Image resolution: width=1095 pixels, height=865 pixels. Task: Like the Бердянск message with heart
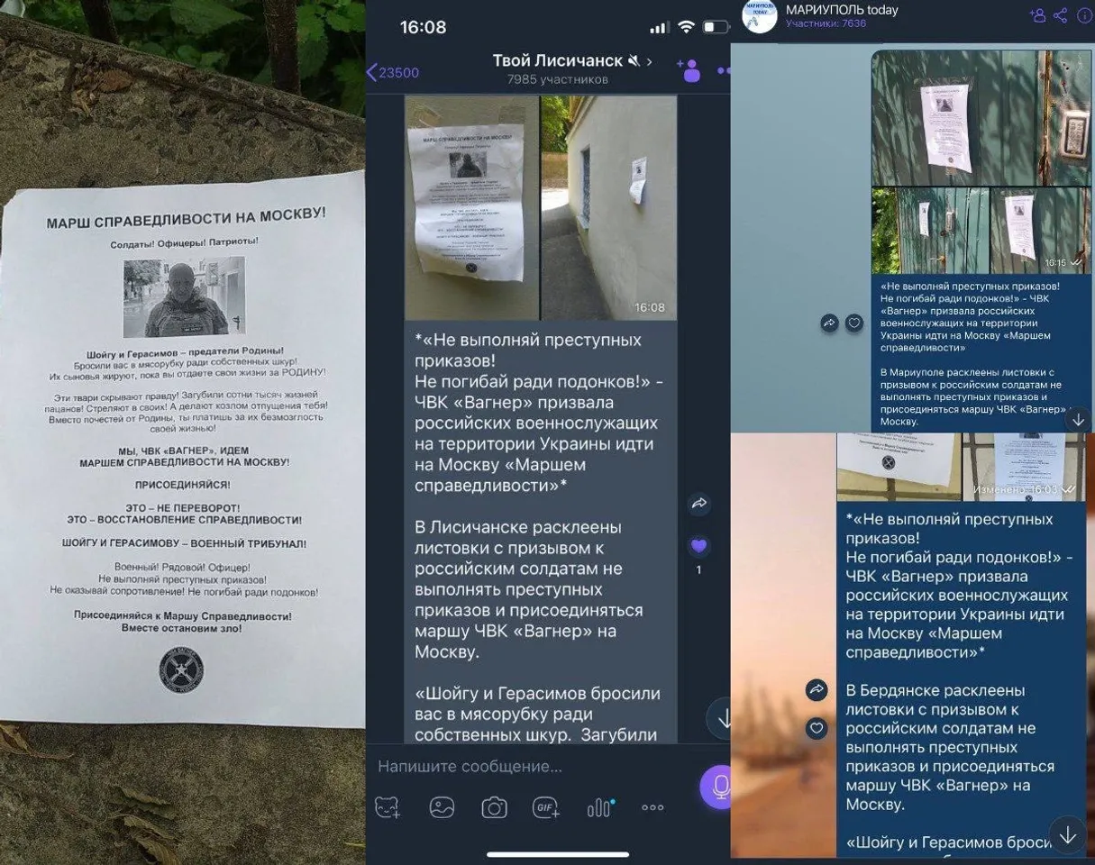(x=817, y=728)
